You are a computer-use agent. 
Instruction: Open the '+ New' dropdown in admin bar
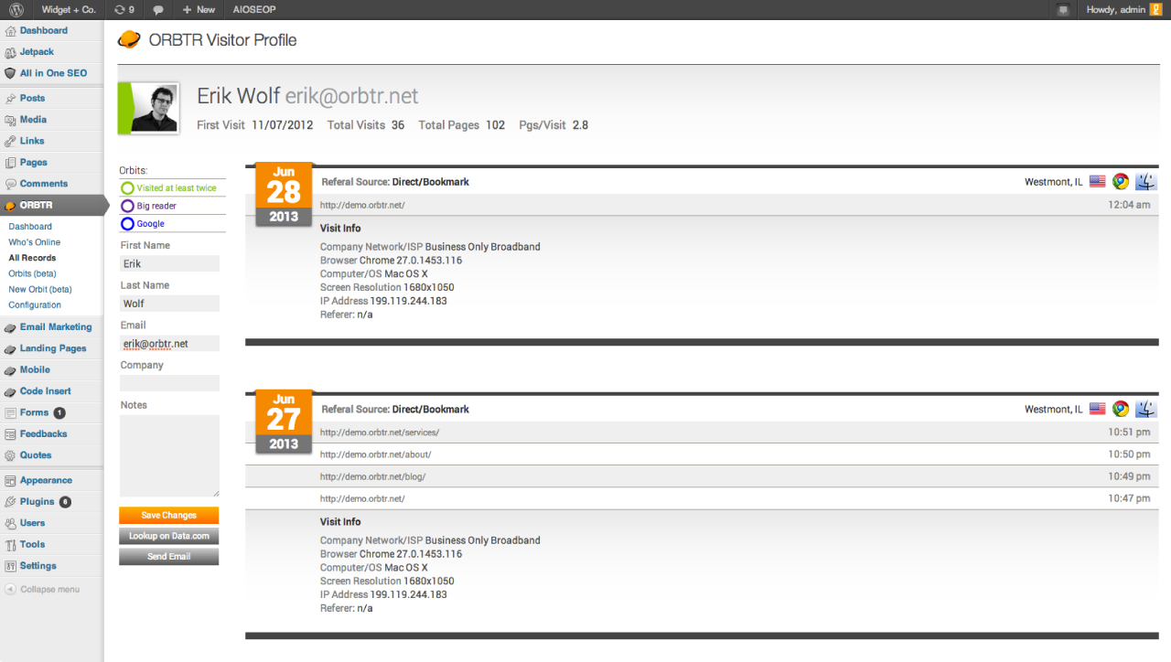pyautogui.click(x=199, y=9)
